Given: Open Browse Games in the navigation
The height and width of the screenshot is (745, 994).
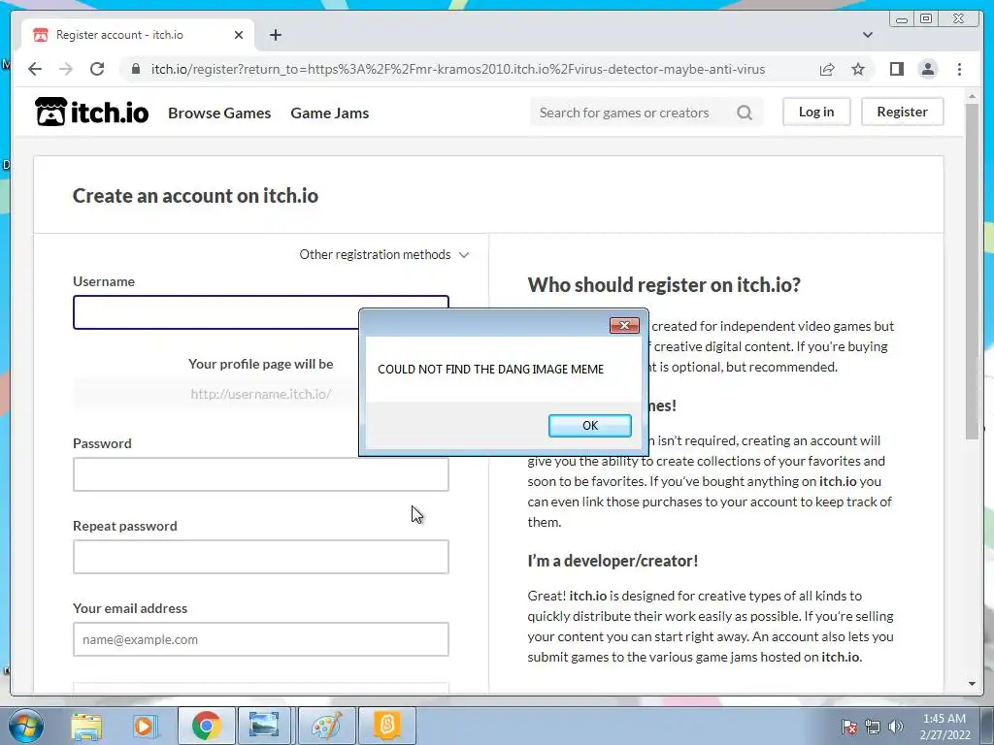Looking at the screenshot, I should point(219,113).
